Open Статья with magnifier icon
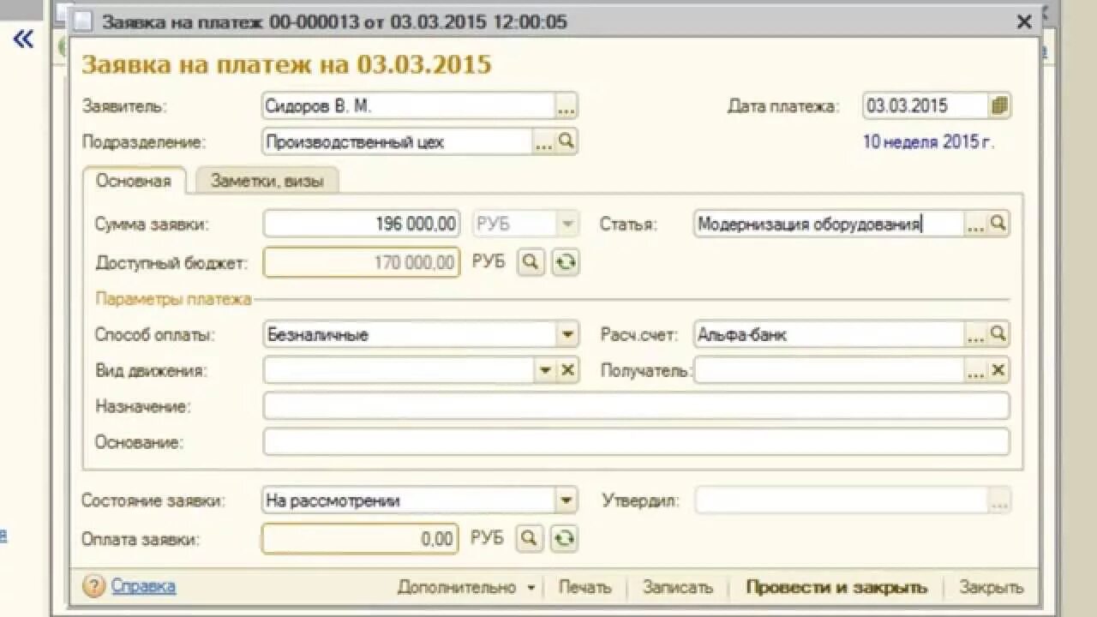This screenshot has height=617, width=1097. (x=998, y=225)
